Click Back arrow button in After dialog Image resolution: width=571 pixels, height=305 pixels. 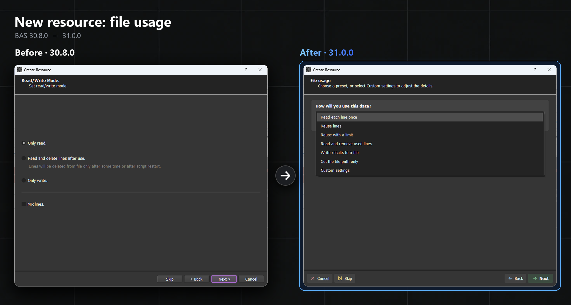tap(515, 279)
